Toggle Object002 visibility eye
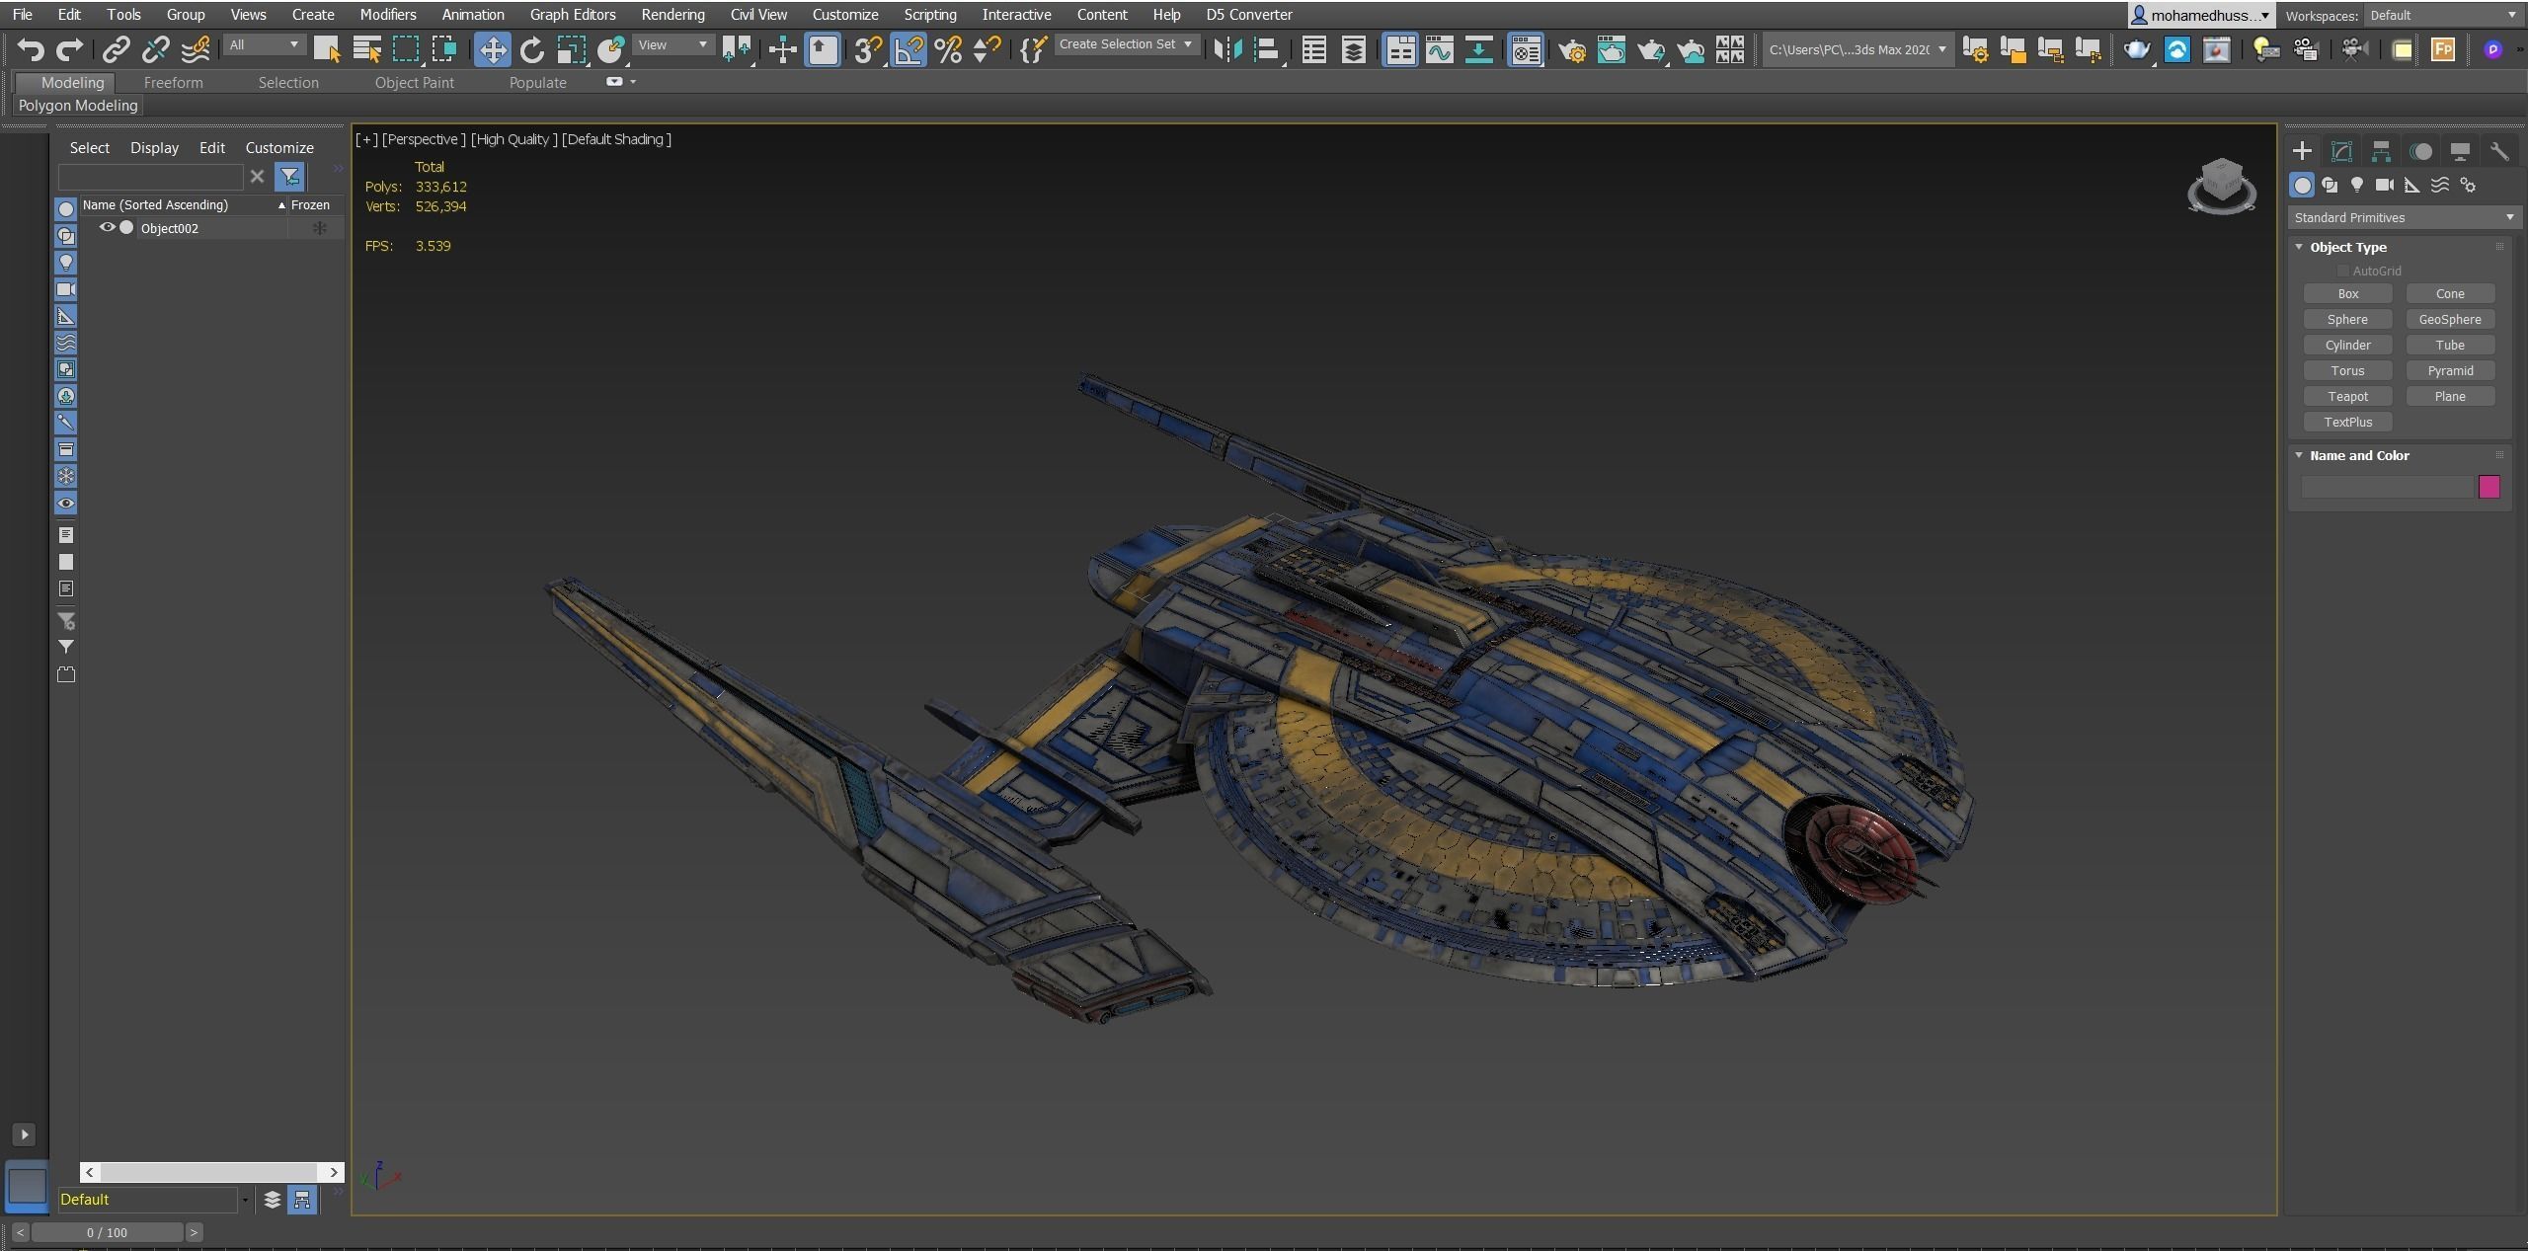 (x=108, y=227)
